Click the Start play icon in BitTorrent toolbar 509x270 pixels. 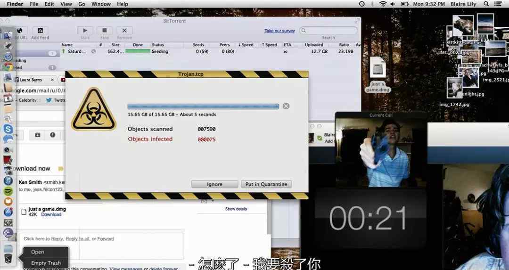[x=85, y=31]
